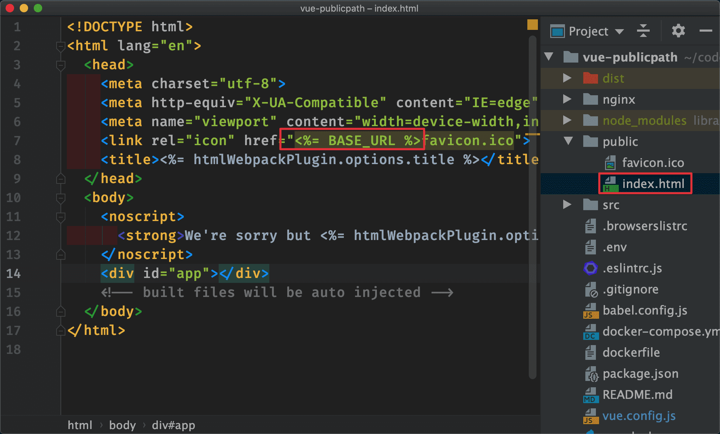Click the vue.config.js JS icon
720x434 pixels.
[591, 416]
